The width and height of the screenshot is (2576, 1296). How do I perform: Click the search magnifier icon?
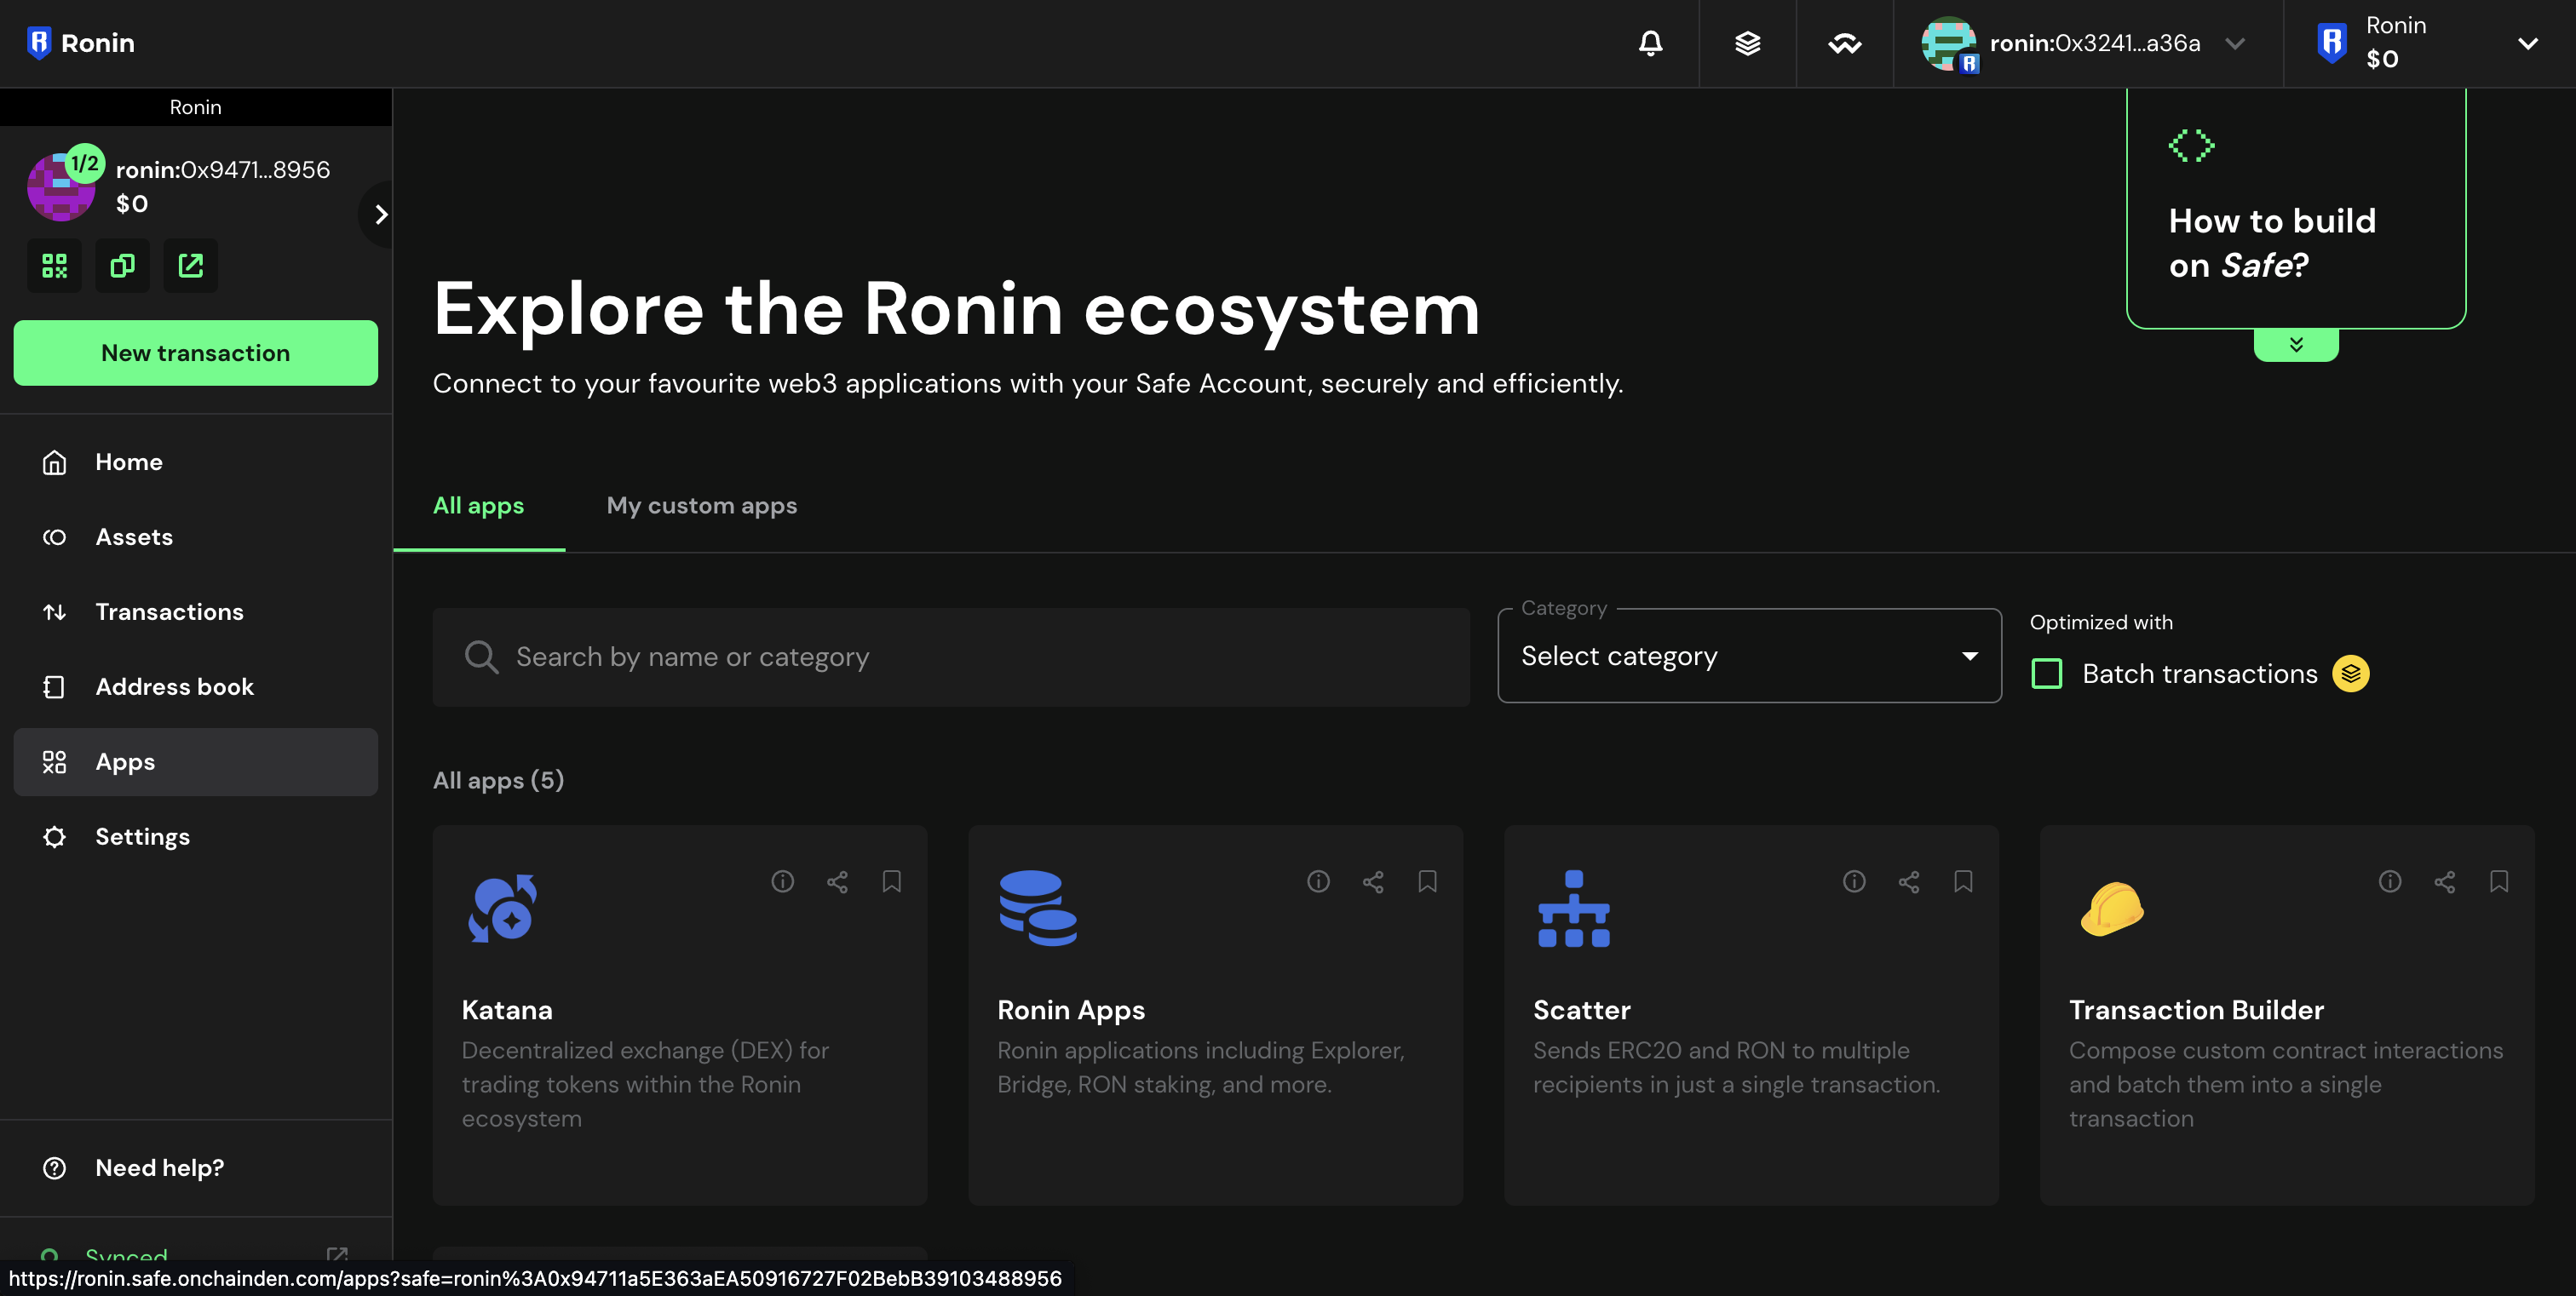(481, 657)
